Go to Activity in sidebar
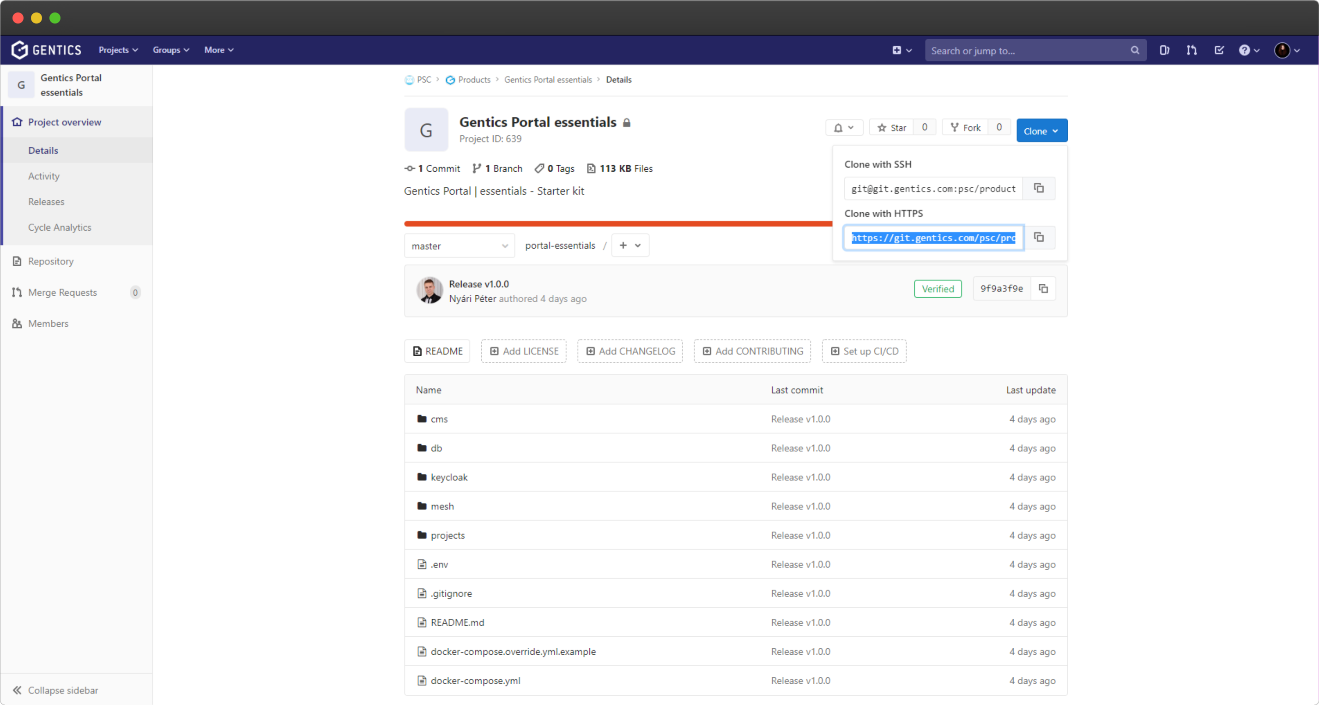 click(x=43, y=176)
